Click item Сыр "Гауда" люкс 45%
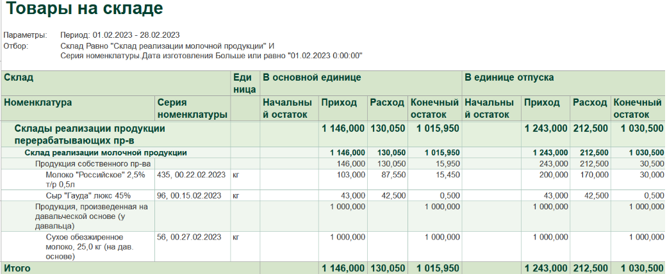 88,195
